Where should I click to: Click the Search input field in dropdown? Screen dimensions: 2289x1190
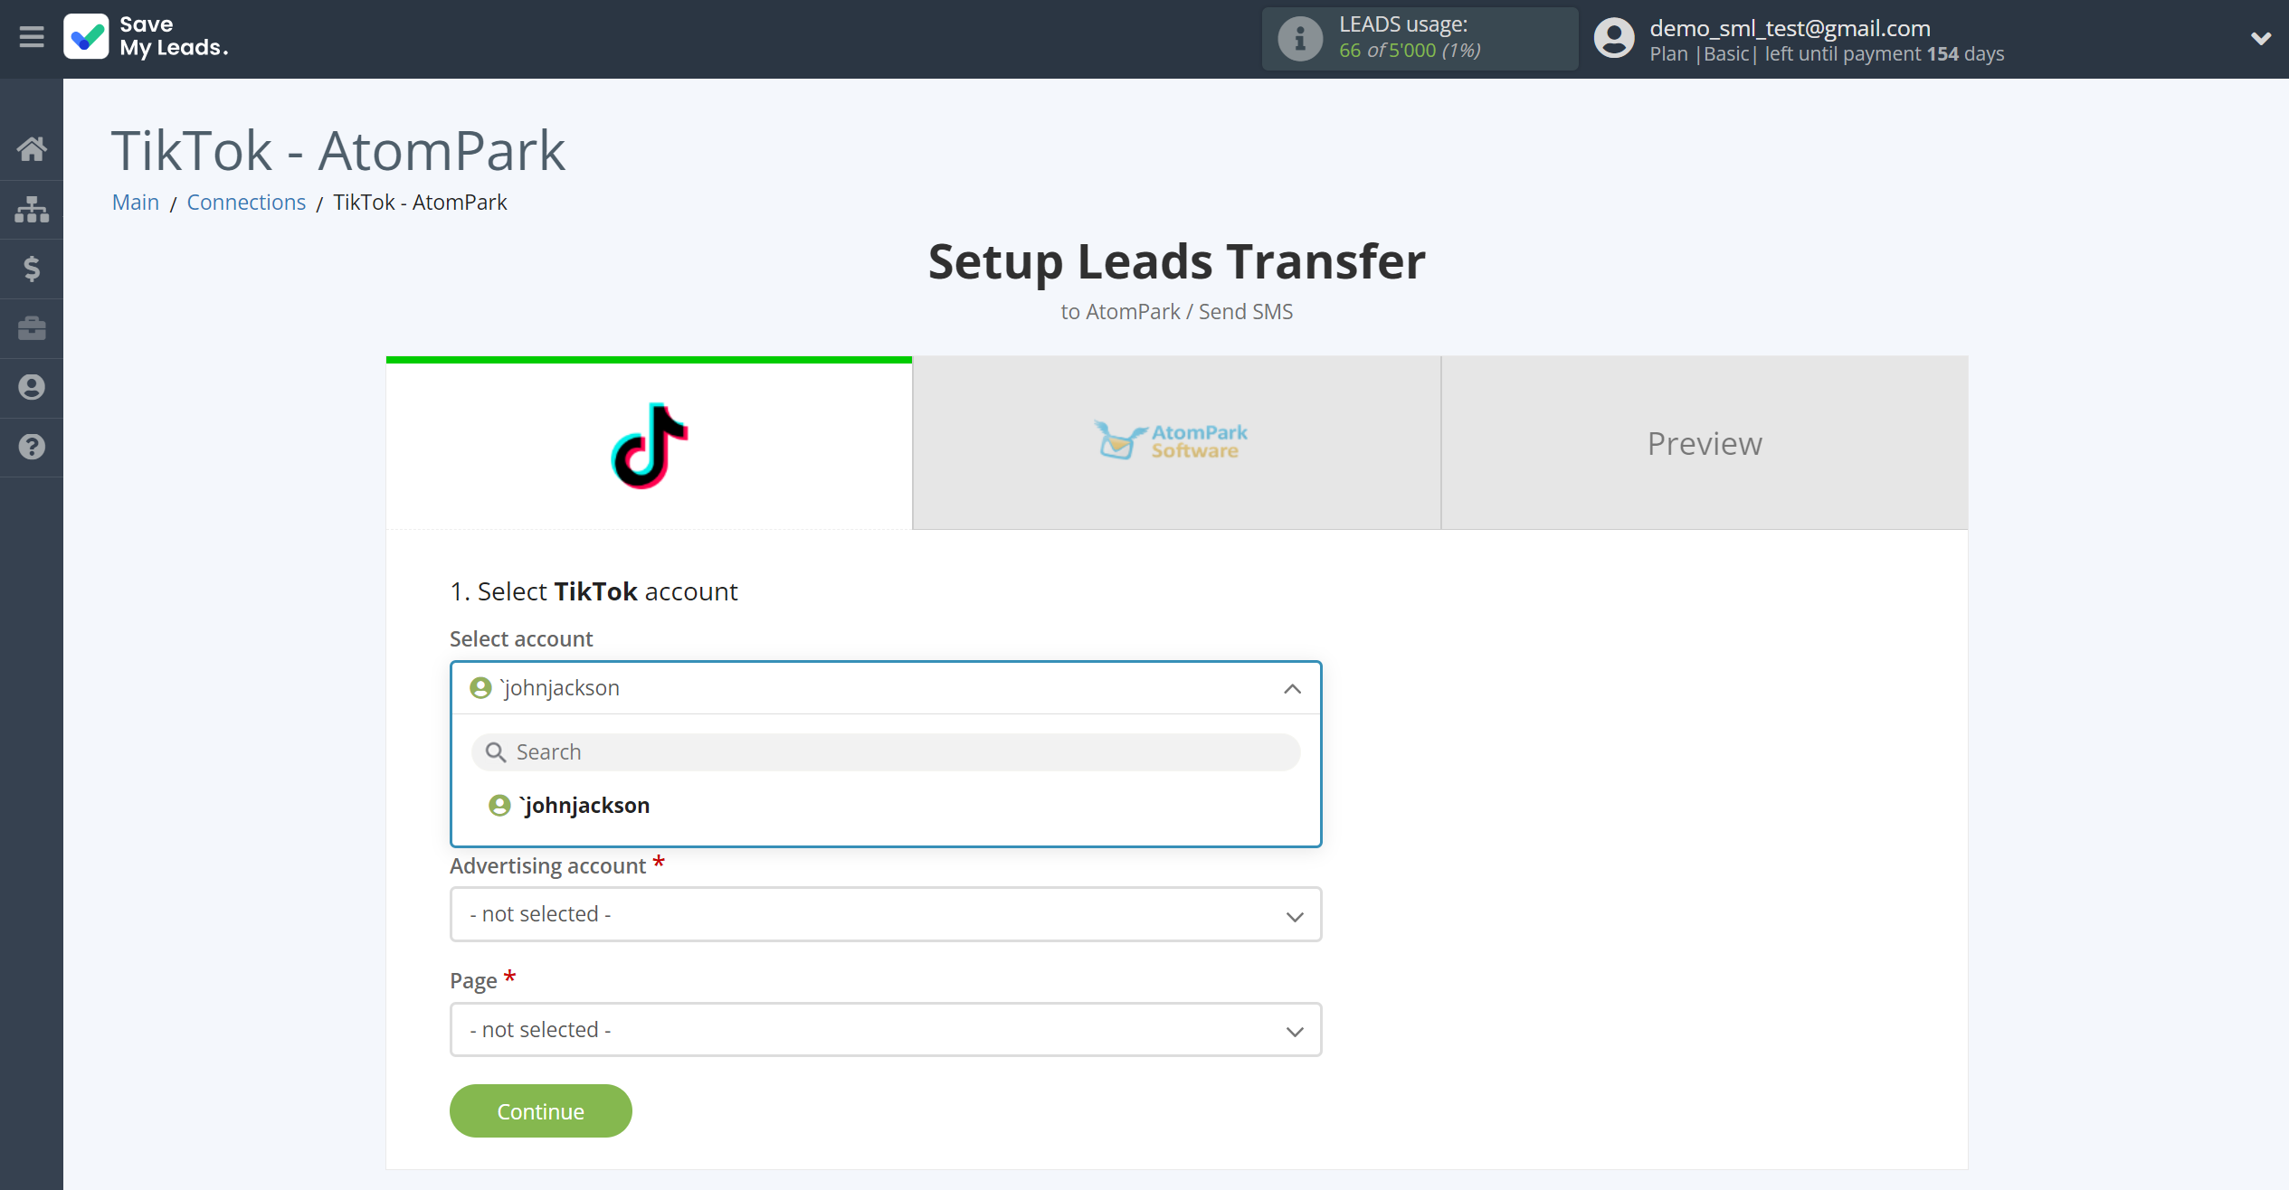point(886,751)
